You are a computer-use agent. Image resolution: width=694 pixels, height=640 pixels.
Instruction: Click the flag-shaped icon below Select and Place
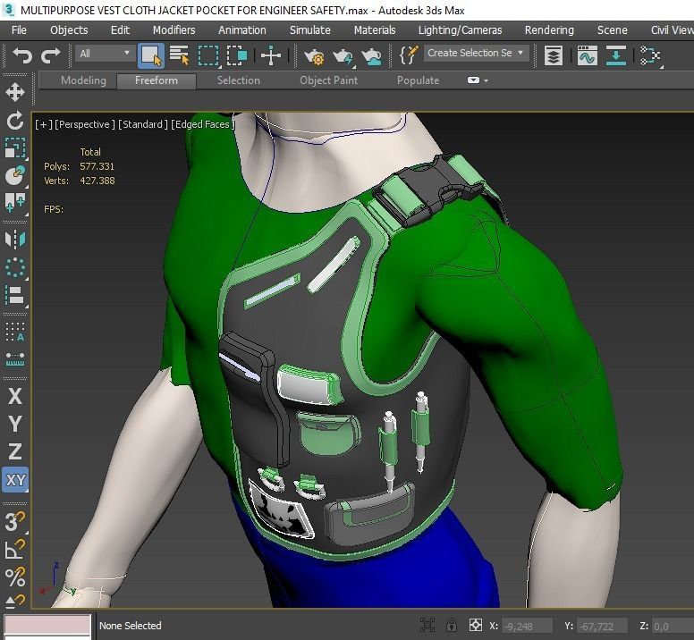(15, 203)
